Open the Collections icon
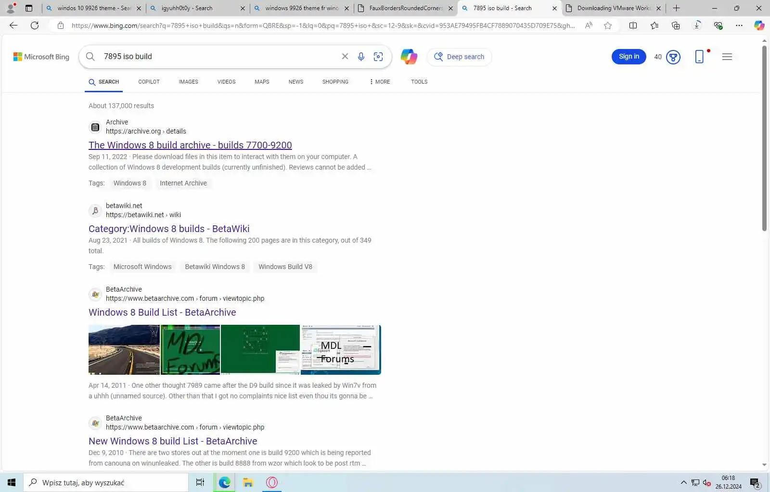The image size is (770, 492). click(x=676, y=25)
